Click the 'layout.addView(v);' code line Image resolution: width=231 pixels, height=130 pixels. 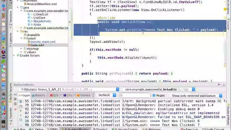(107, 42)
